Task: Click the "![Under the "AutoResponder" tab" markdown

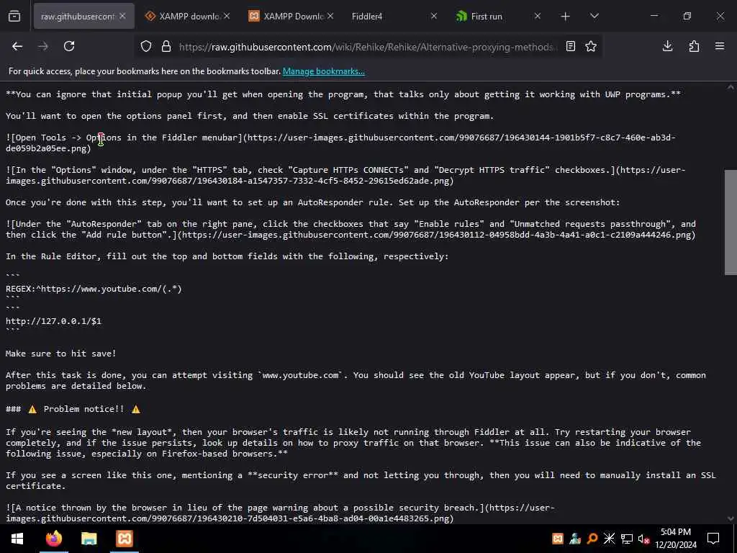Action: (351, 230)
